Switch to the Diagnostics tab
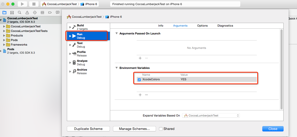The image size is (297, 137). point(225,26)
